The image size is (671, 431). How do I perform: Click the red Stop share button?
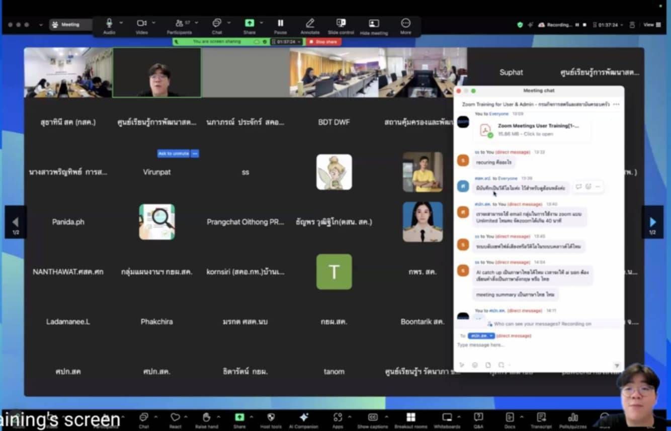324,42
